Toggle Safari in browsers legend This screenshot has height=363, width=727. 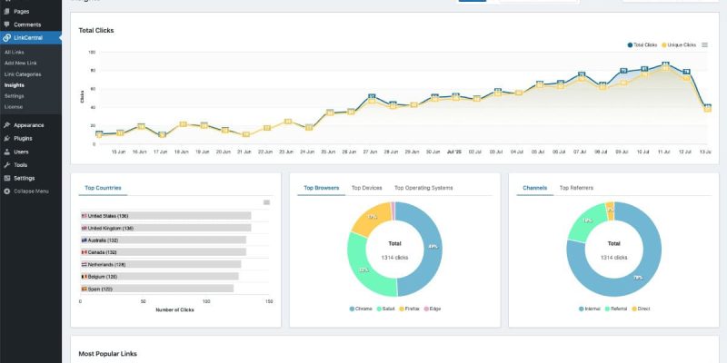pyautogui.click(x=385, y=309)
